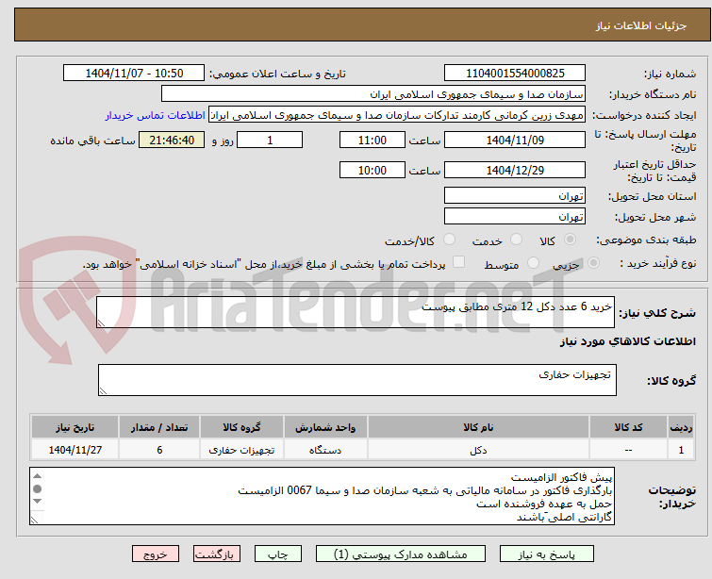Screen dimensions: 712x579
Task: Click the need date cell 1404/11/27
Action: tap(75, 450)
